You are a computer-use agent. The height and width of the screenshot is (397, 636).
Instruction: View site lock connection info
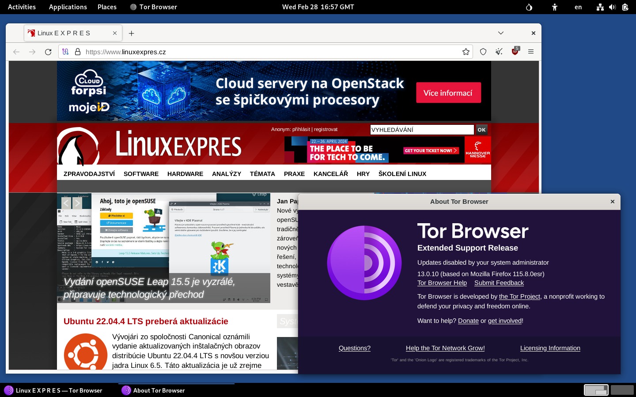point(78,52)
